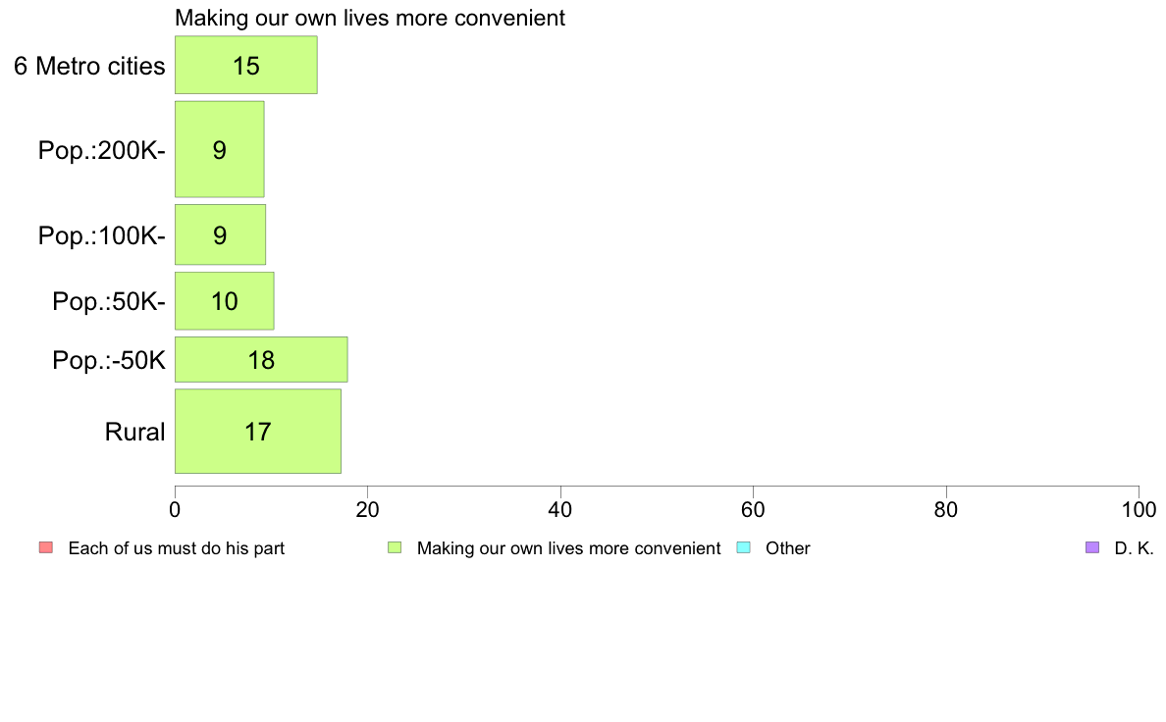Select the Pop.:200K- bar showing 9
This screenshot has height=722, width=1166.
[220, 149]
